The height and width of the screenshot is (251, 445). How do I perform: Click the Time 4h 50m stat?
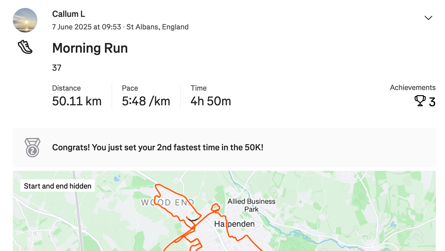(x=211, y=96)
